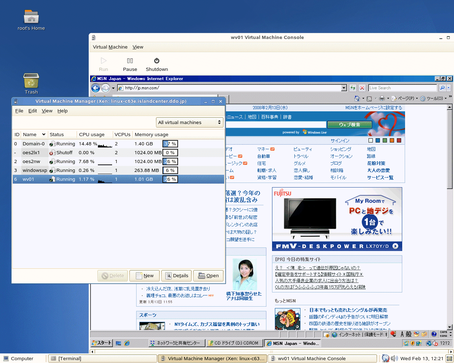Click the Open button in VM Manager

pos(208,276)
